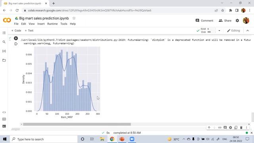Open command palette icon in sidebar
The width and height of the screenshot is (254, 143).
4,119
